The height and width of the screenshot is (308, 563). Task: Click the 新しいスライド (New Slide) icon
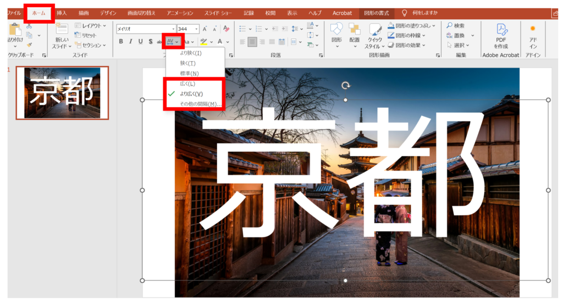[x=62, y=36]
